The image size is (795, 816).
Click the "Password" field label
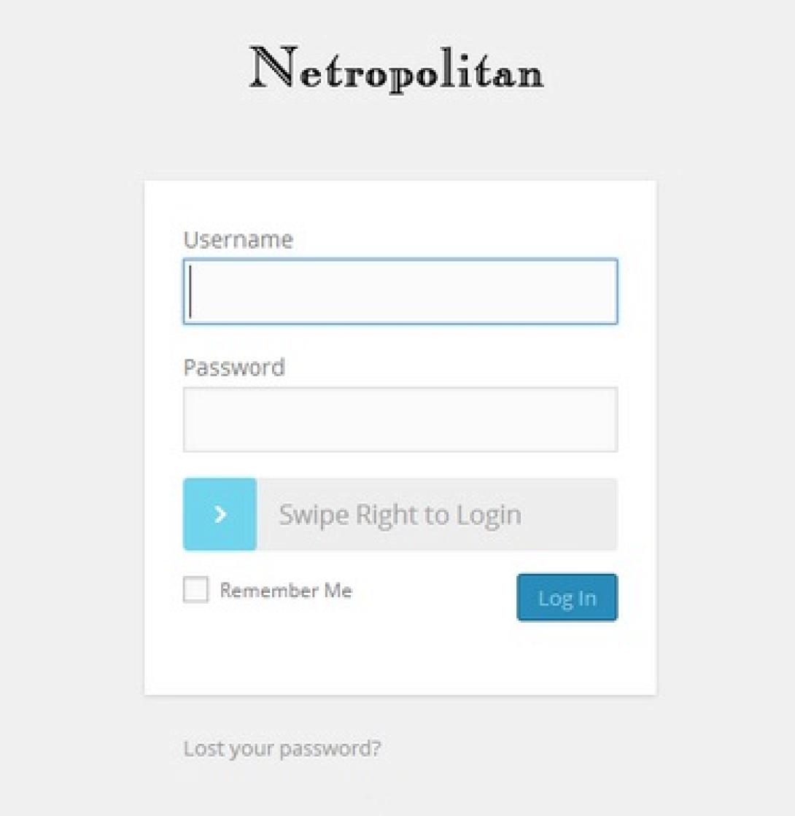tap(234, 367)
